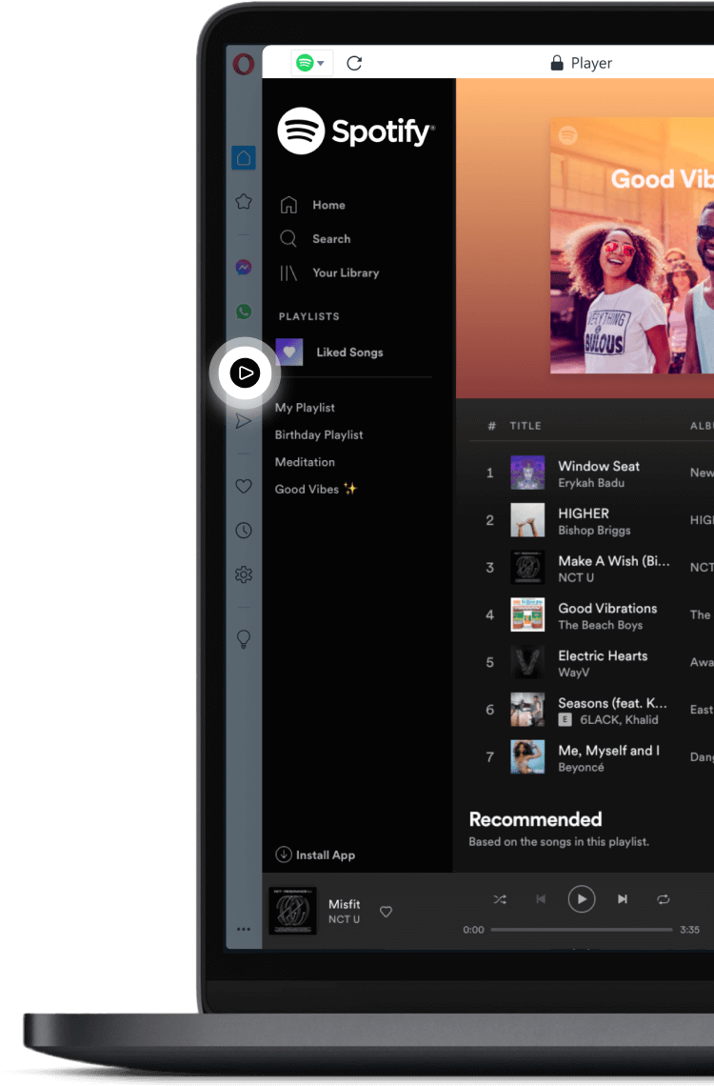Open the History clock icon in sidebar
Viewport: 714px width, 1086px height.
244,531
